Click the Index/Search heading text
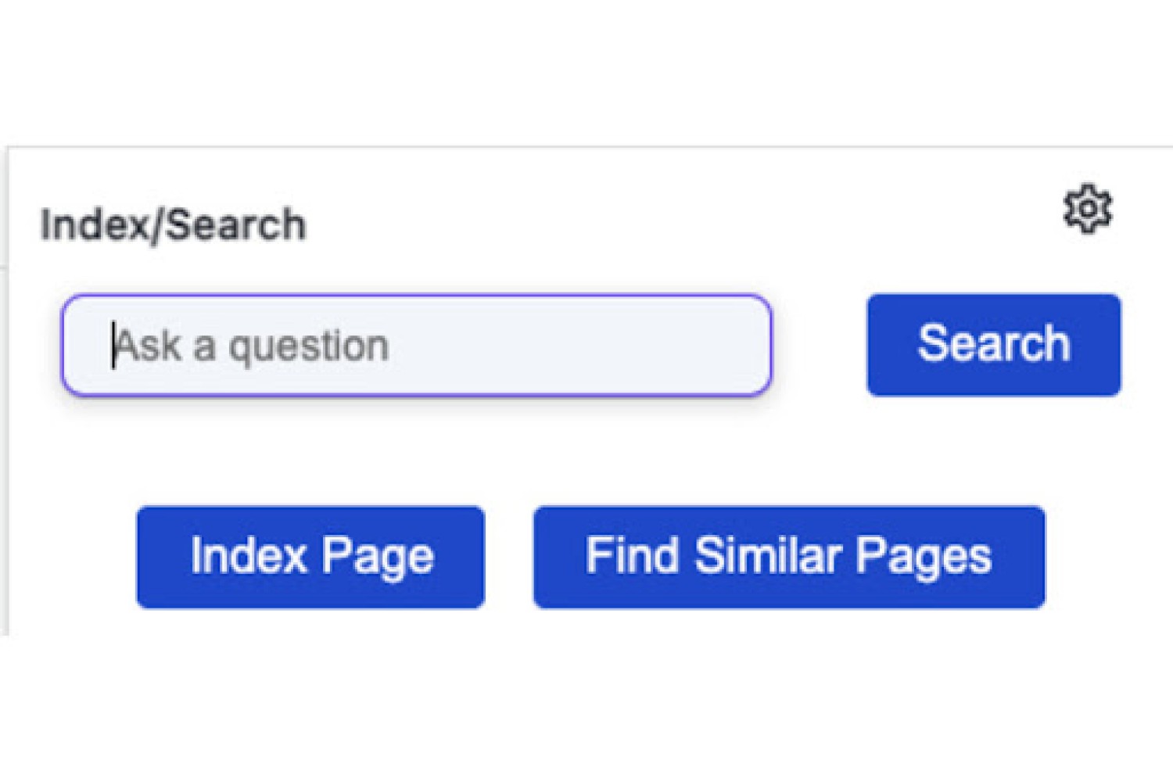This screenshot has height=782, width=1173. [173, 224]
